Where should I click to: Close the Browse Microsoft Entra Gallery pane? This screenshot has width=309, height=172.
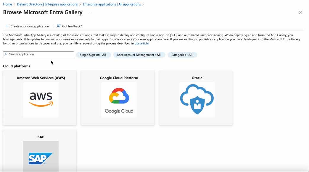coord(300,12)
